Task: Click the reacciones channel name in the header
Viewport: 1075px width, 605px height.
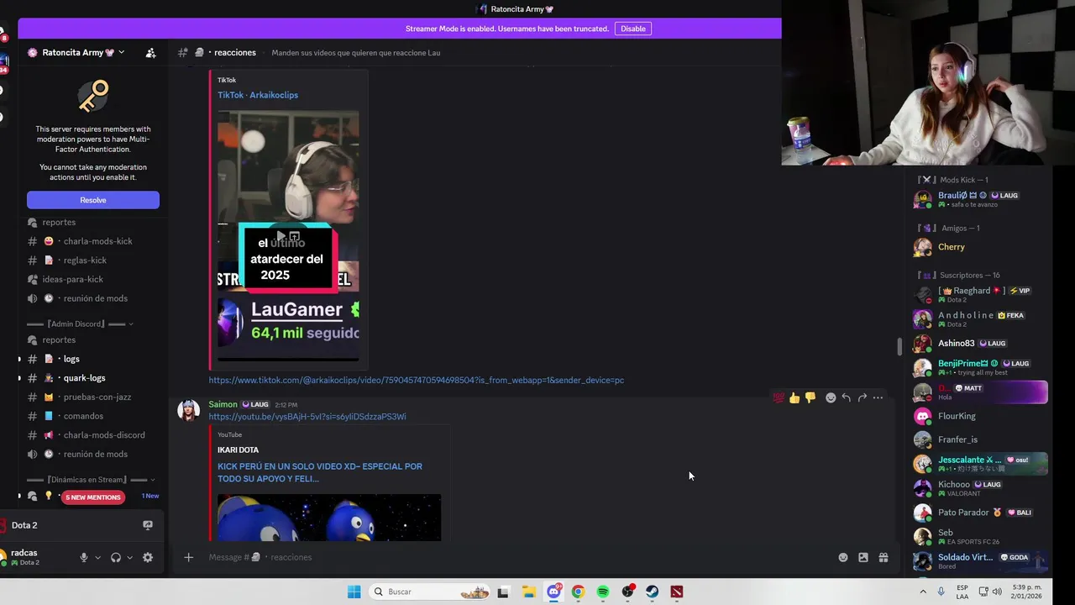Action: pos(235,52)
